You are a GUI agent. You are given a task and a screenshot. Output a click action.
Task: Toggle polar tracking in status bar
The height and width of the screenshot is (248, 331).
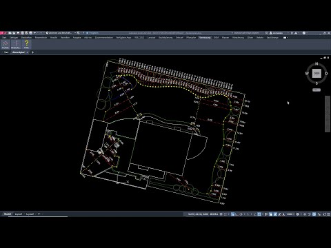pos(241,214)
